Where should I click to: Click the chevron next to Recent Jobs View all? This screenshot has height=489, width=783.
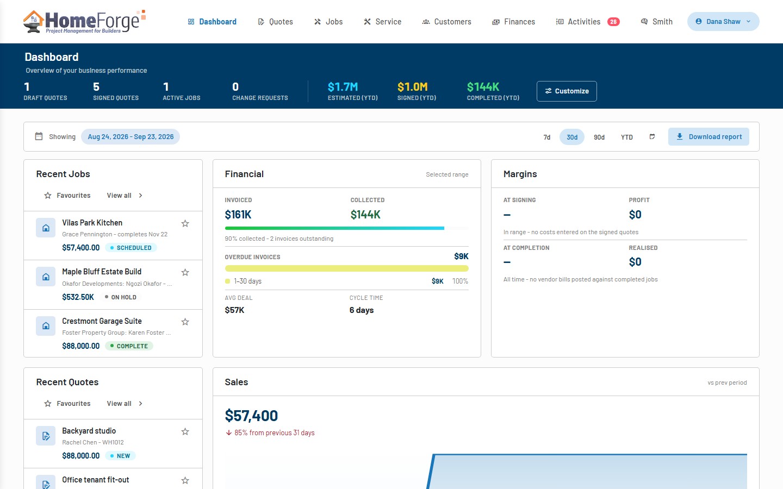click(140, 196)
